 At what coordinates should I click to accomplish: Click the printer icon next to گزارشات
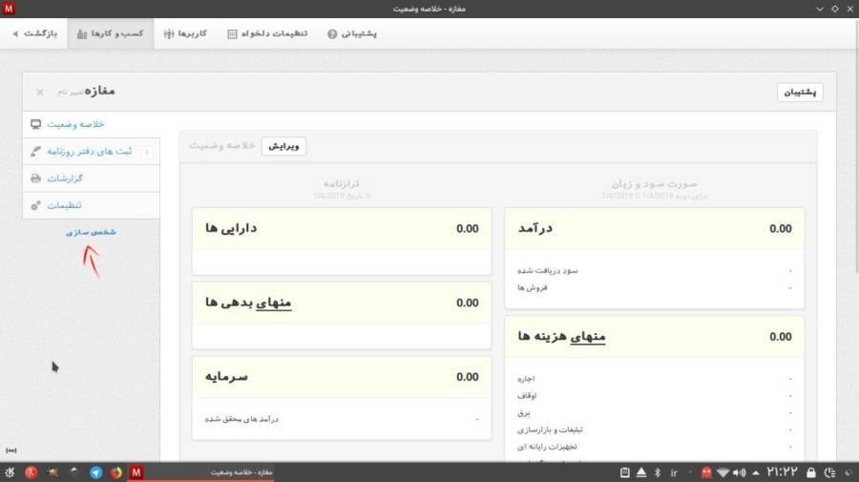[x=36, y=178]
